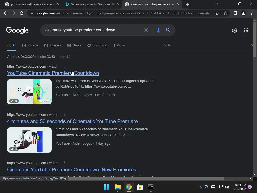
Task: Show hidden system tray icons
Action: click(200, 187)
